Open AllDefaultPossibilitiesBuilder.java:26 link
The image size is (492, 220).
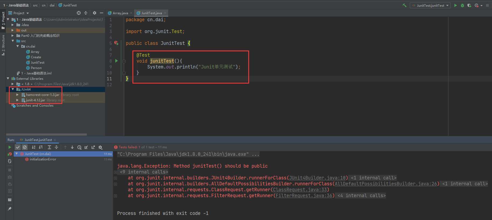click(x=386, y=184)
